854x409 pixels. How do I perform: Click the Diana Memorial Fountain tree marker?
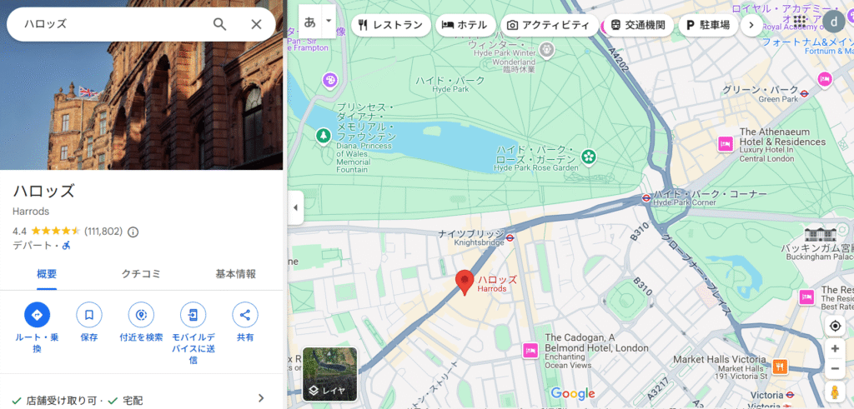[x=324, y=136]
